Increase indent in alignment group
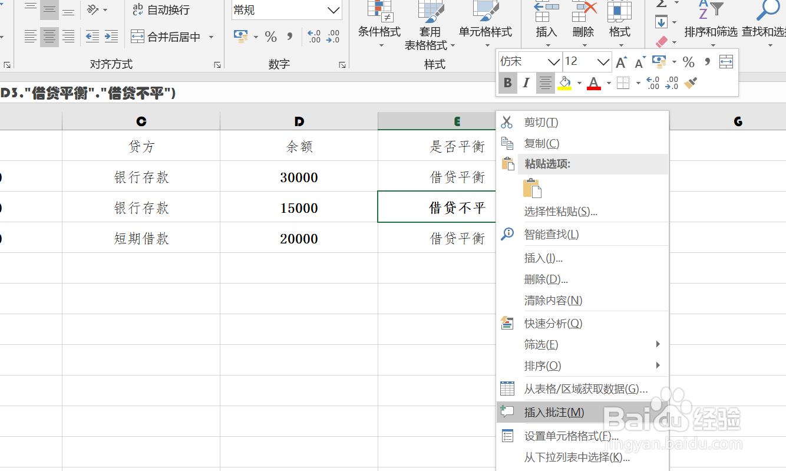 111,37
